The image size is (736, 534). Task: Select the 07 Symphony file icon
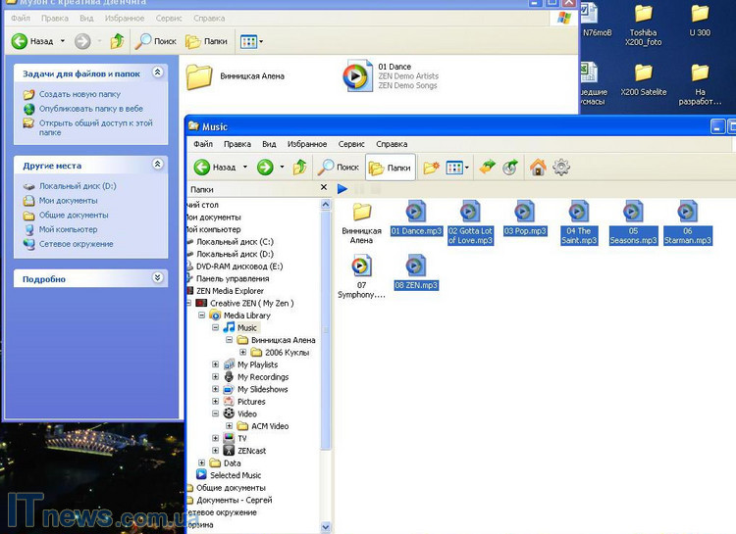click(361, 265)
